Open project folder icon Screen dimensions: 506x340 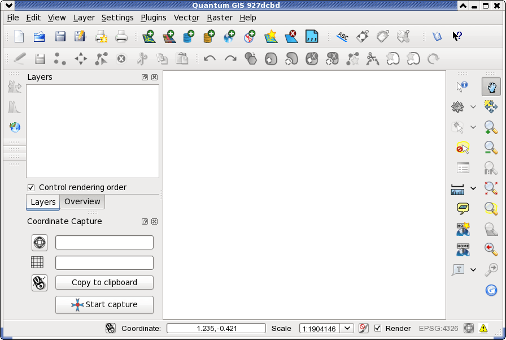pos(40,37)
